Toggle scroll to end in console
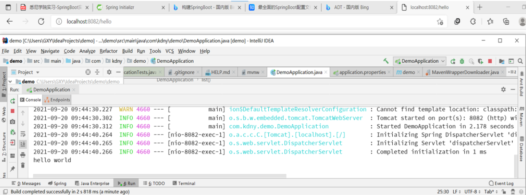Image resolution: width=526 pixels, height=195 pixels. point(23,144)
